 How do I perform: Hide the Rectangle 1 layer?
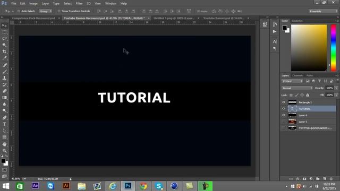pyautogui.click(x=284, y=102)
